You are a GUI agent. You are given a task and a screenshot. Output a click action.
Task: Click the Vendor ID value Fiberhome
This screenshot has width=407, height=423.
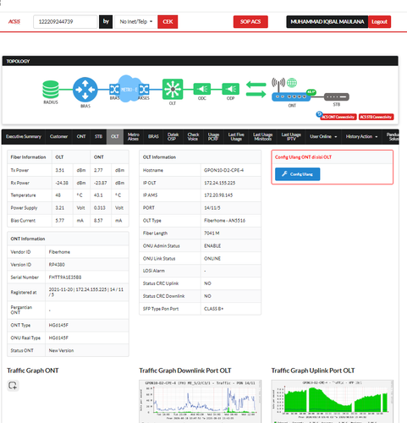pyautogui.click(x=59, y=252)
